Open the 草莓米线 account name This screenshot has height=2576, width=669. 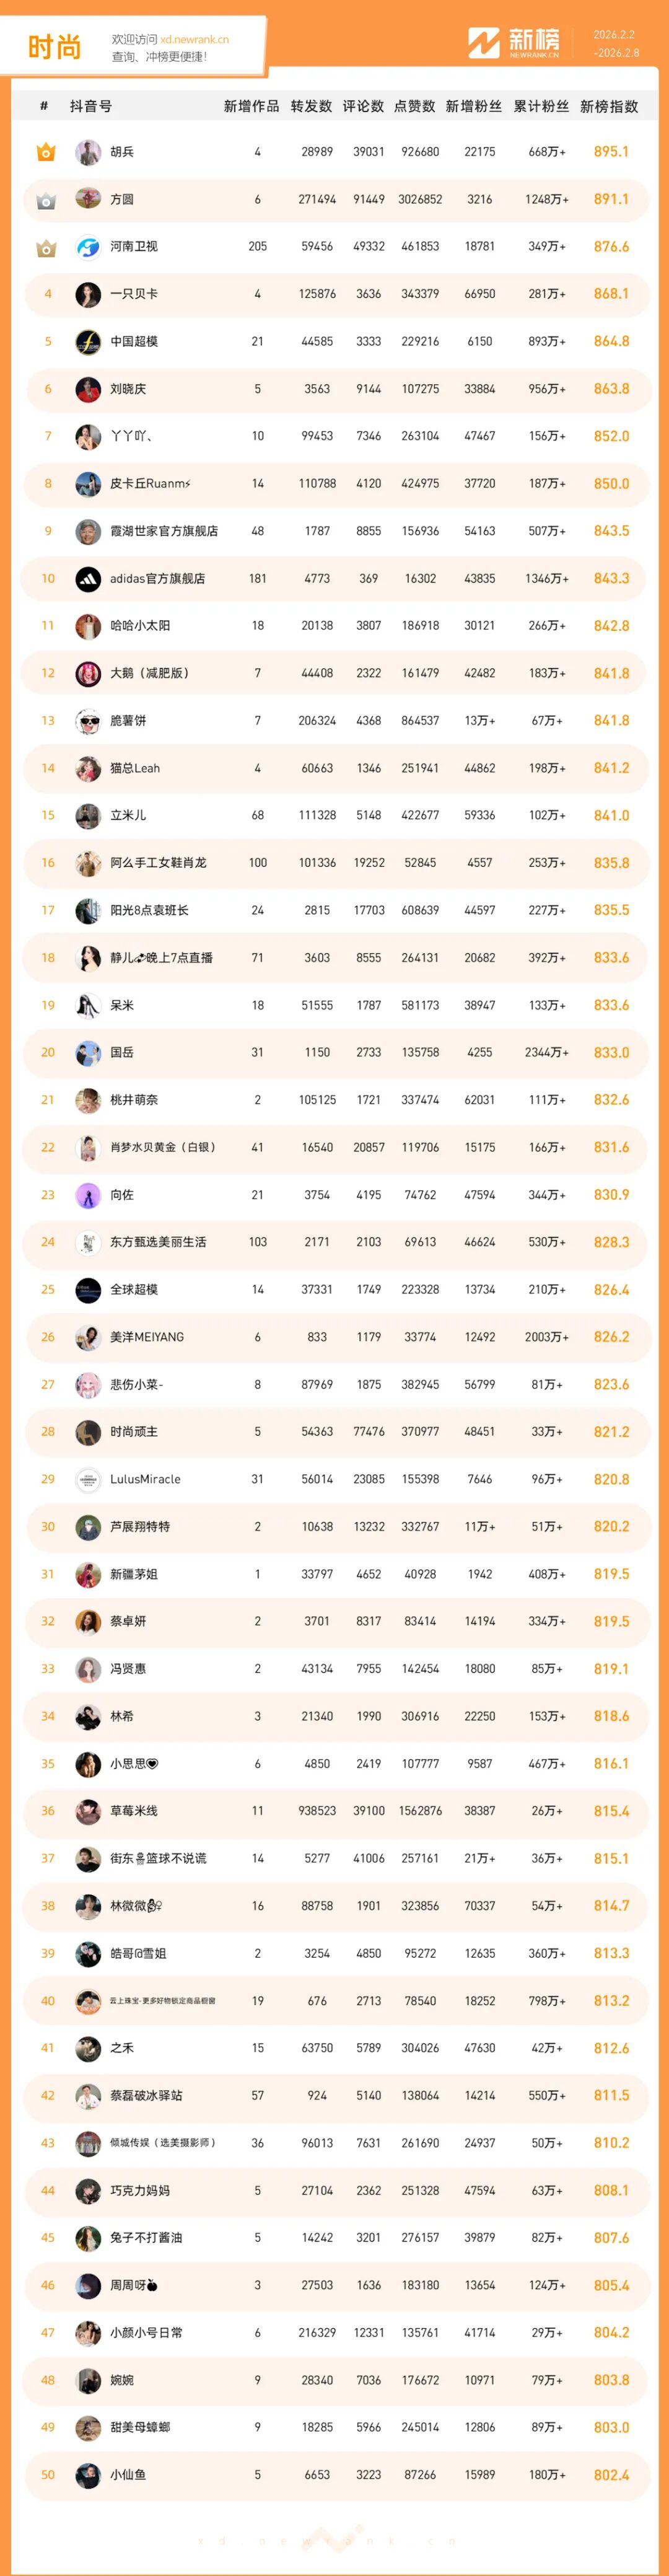(x=134, y=1811)
